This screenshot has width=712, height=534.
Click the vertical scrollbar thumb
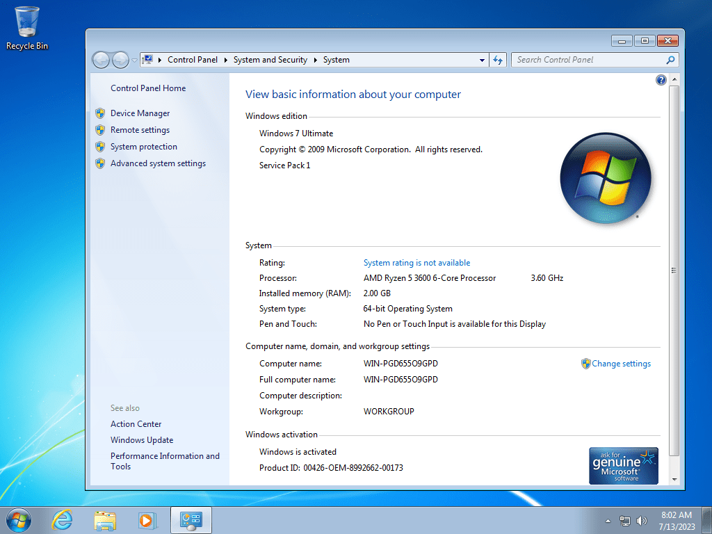[x=674, y=270]
